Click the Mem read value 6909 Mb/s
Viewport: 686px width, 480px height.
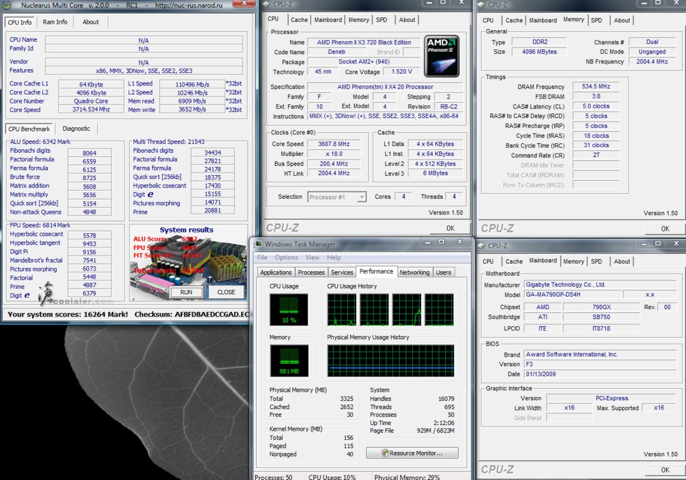click(192, 101)
